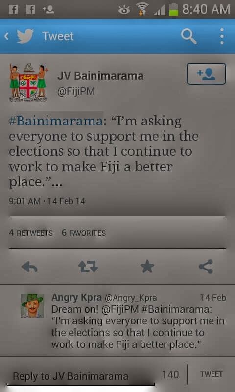Screen dimensions: 235x392
Task: Share the tweet via share icon
Action: point(206,267)
